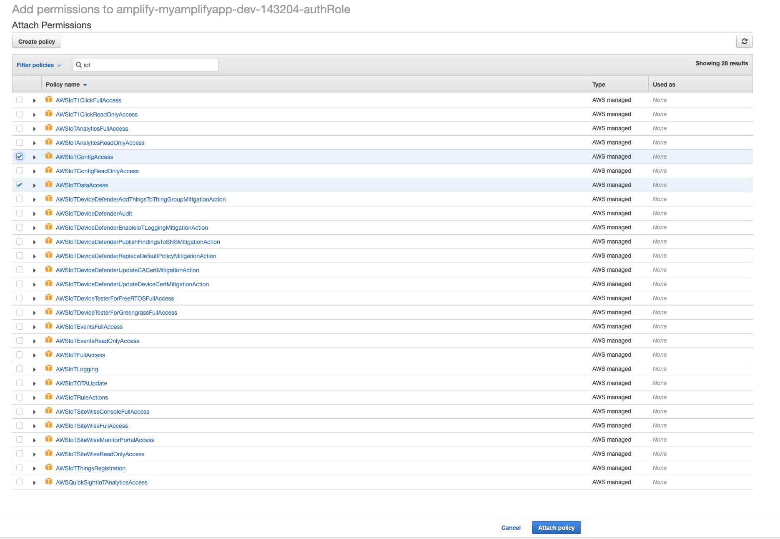Expand the AWSIoTSiteWiseFullAccess row arrow
780x539 pixels.
(x=34, y=426)
